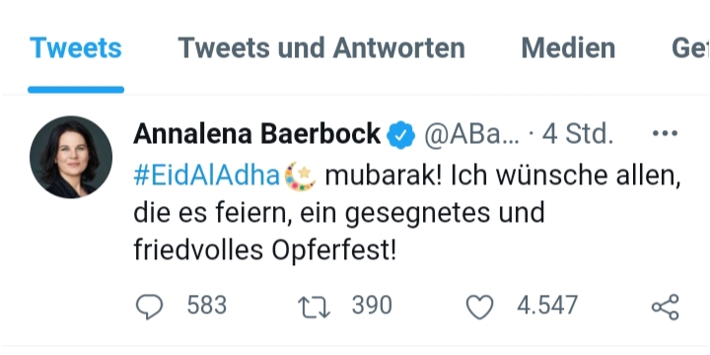Click the blue verified badge
710x355 pixels.
pos(400,135)
